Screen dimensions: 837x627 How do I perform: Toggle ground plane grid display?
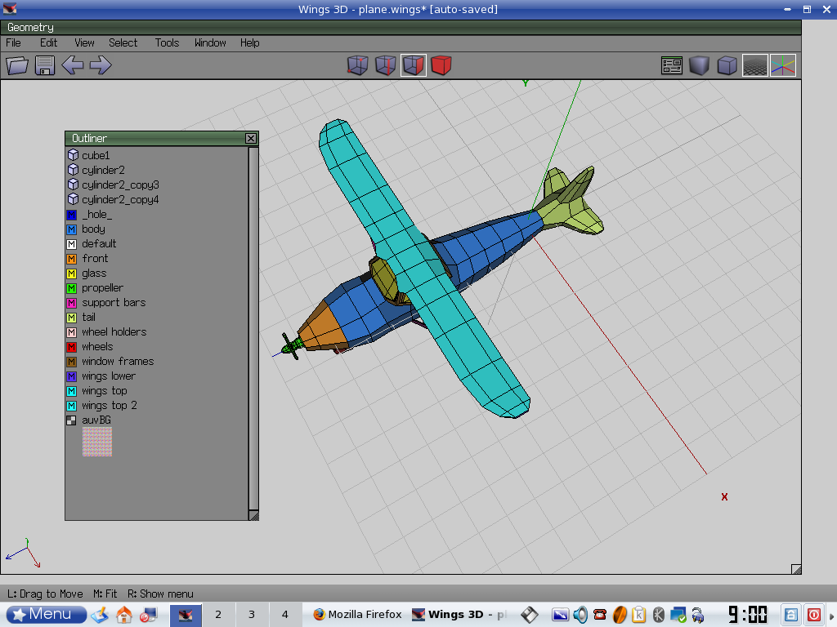pos(754,65)
